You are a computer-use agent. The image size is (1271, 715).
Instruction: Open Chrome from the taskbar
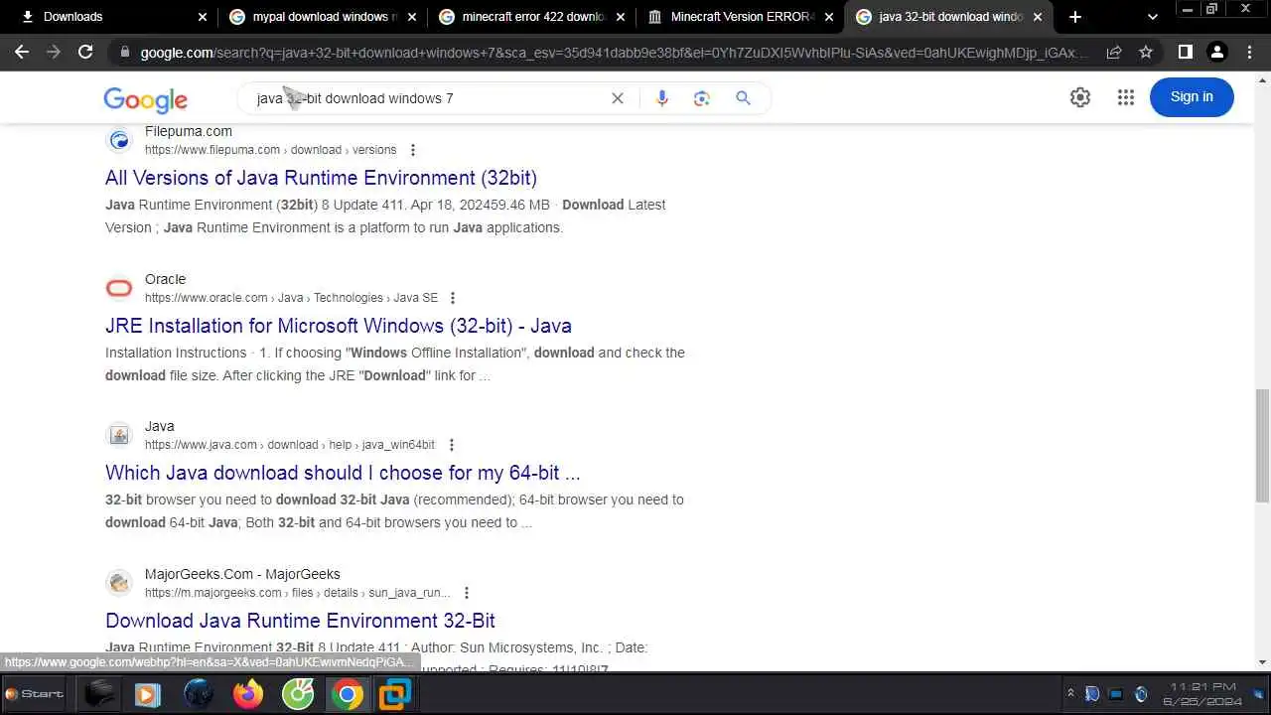(347, 693)
